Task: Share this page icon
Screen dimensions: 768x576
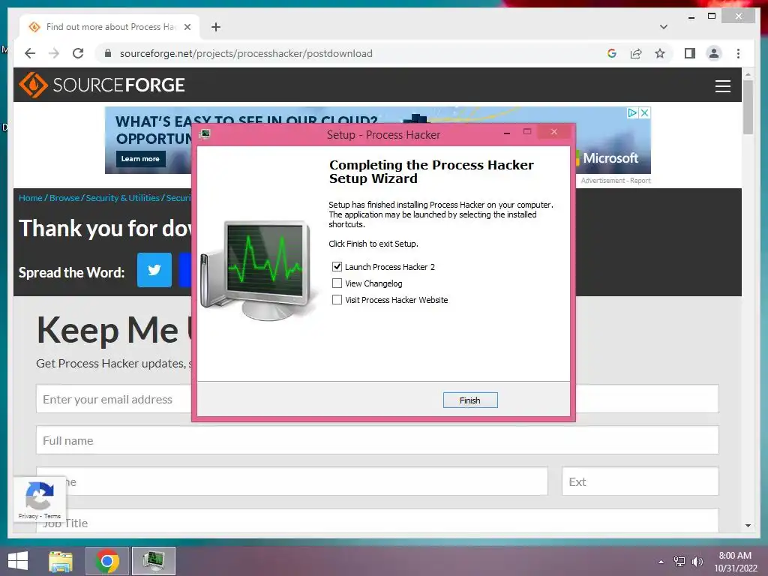Action: point(636,53)
